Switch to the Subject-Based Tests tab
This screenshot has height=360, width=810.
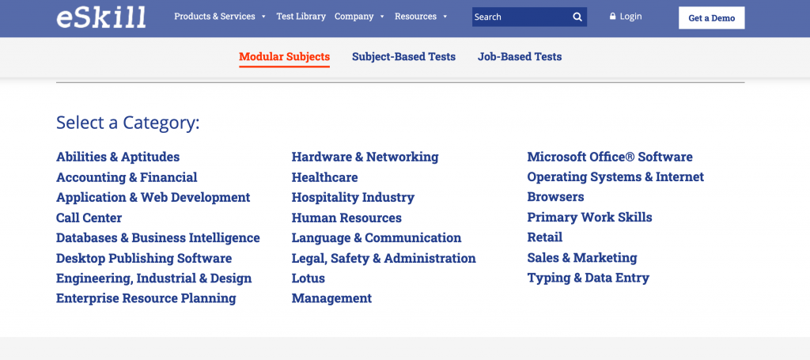tap(403, 57)
